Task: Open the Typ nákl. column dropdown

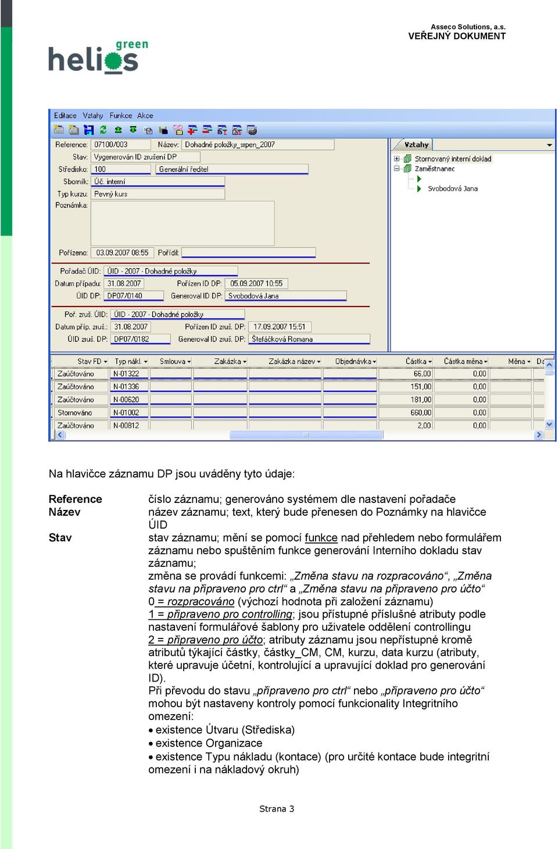Action: pos(146,362)
